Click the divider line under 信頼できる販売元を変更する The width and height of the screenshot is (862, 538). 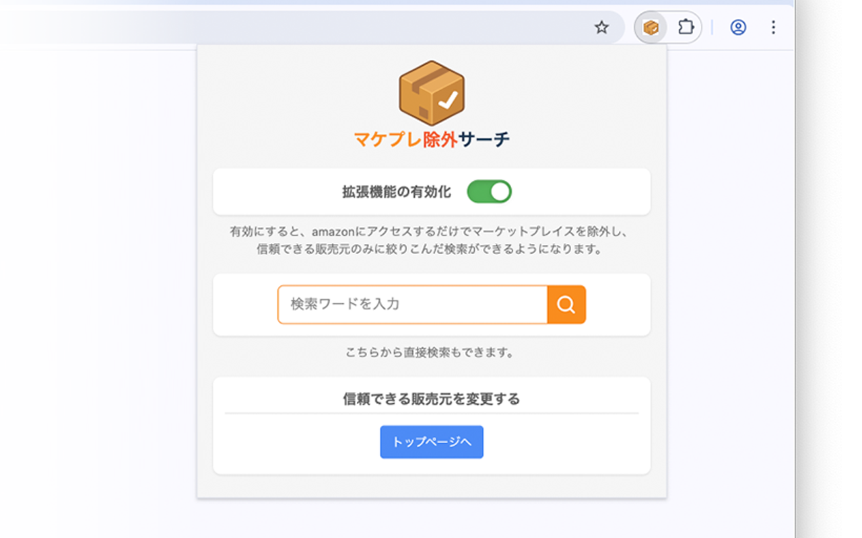point(431,412)
